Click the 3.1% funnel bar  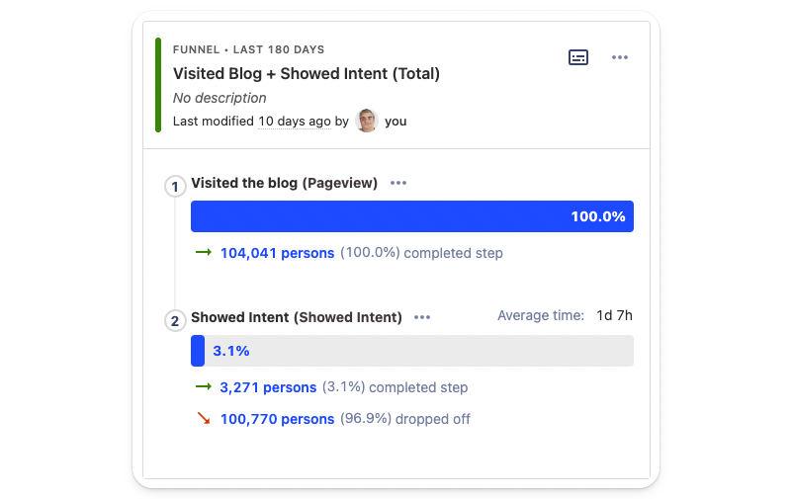[411, 351]
